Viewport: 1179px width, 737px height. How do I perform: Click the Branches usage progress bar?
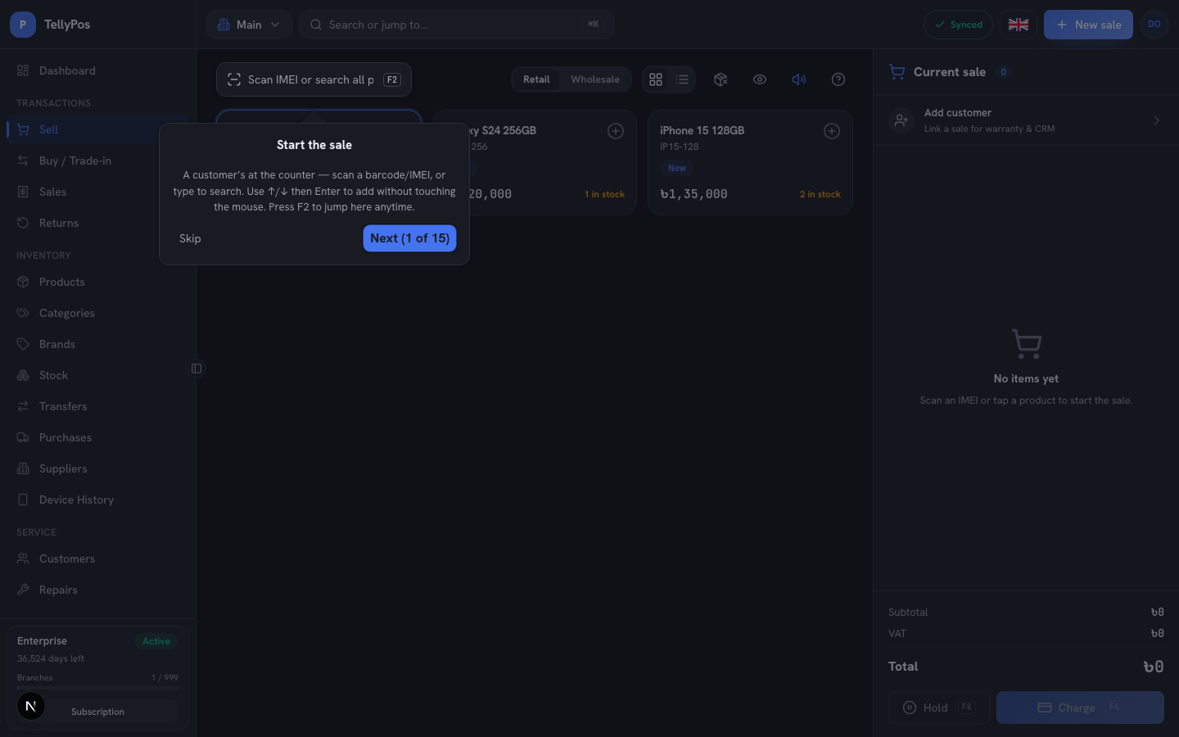click(97, 688)
